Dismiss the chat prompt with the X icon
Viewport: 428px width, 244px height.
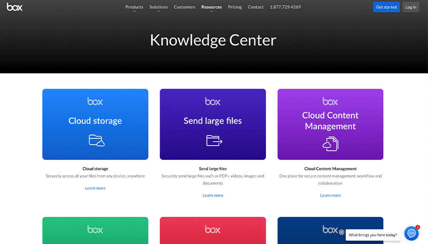341,232
